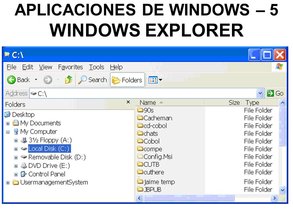293x220 pixels.
Task: Open the File menu
Action: click(11, 67)
